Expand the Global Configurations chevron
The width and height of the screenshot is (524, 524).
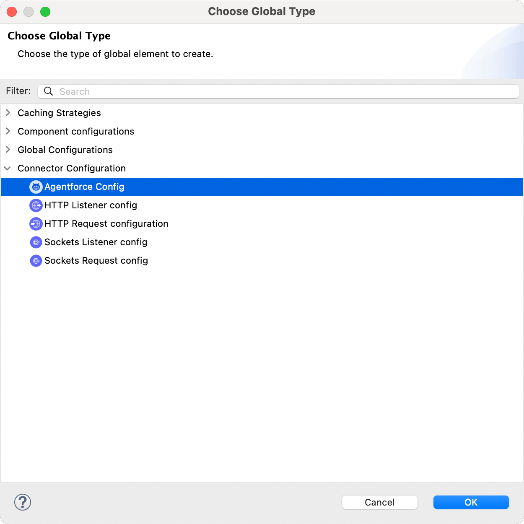pos(8,150)
